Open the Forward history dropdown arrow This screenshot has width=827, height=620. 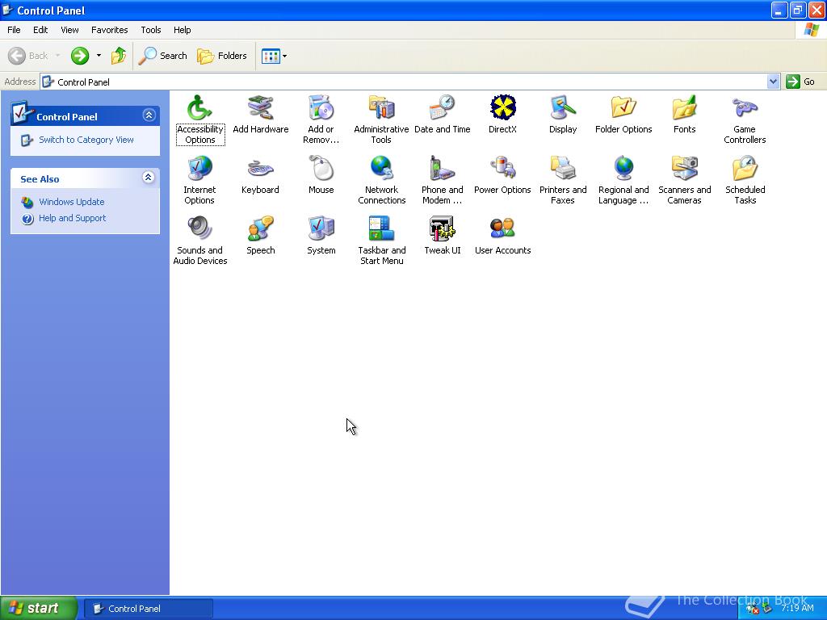click(99, 56)
